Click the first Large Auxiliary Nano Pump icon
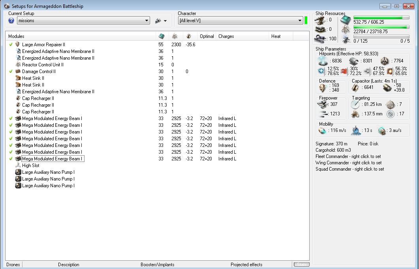This screenshot has height=269, width=419. coord(18,172)
